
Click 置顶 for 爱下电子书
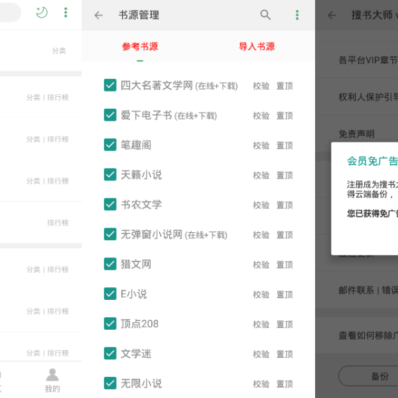[285, 115]
